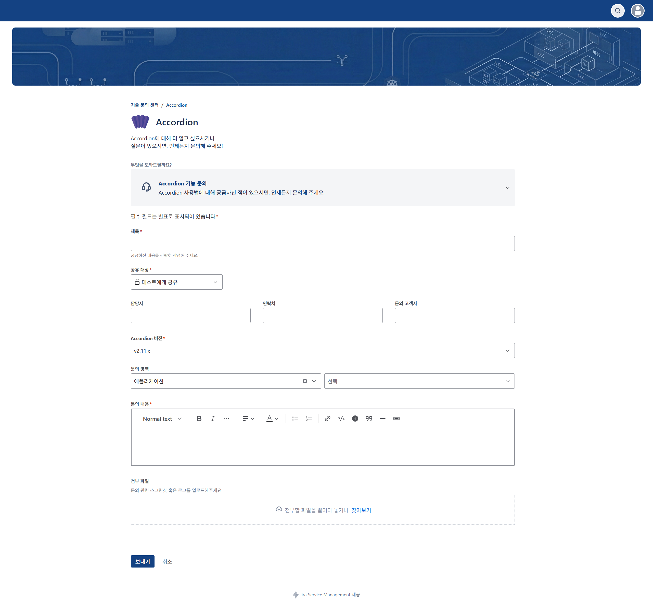The image size is (653, 607).
Task: Open the user profile avatar menu
Action: (x=637, y=11)
